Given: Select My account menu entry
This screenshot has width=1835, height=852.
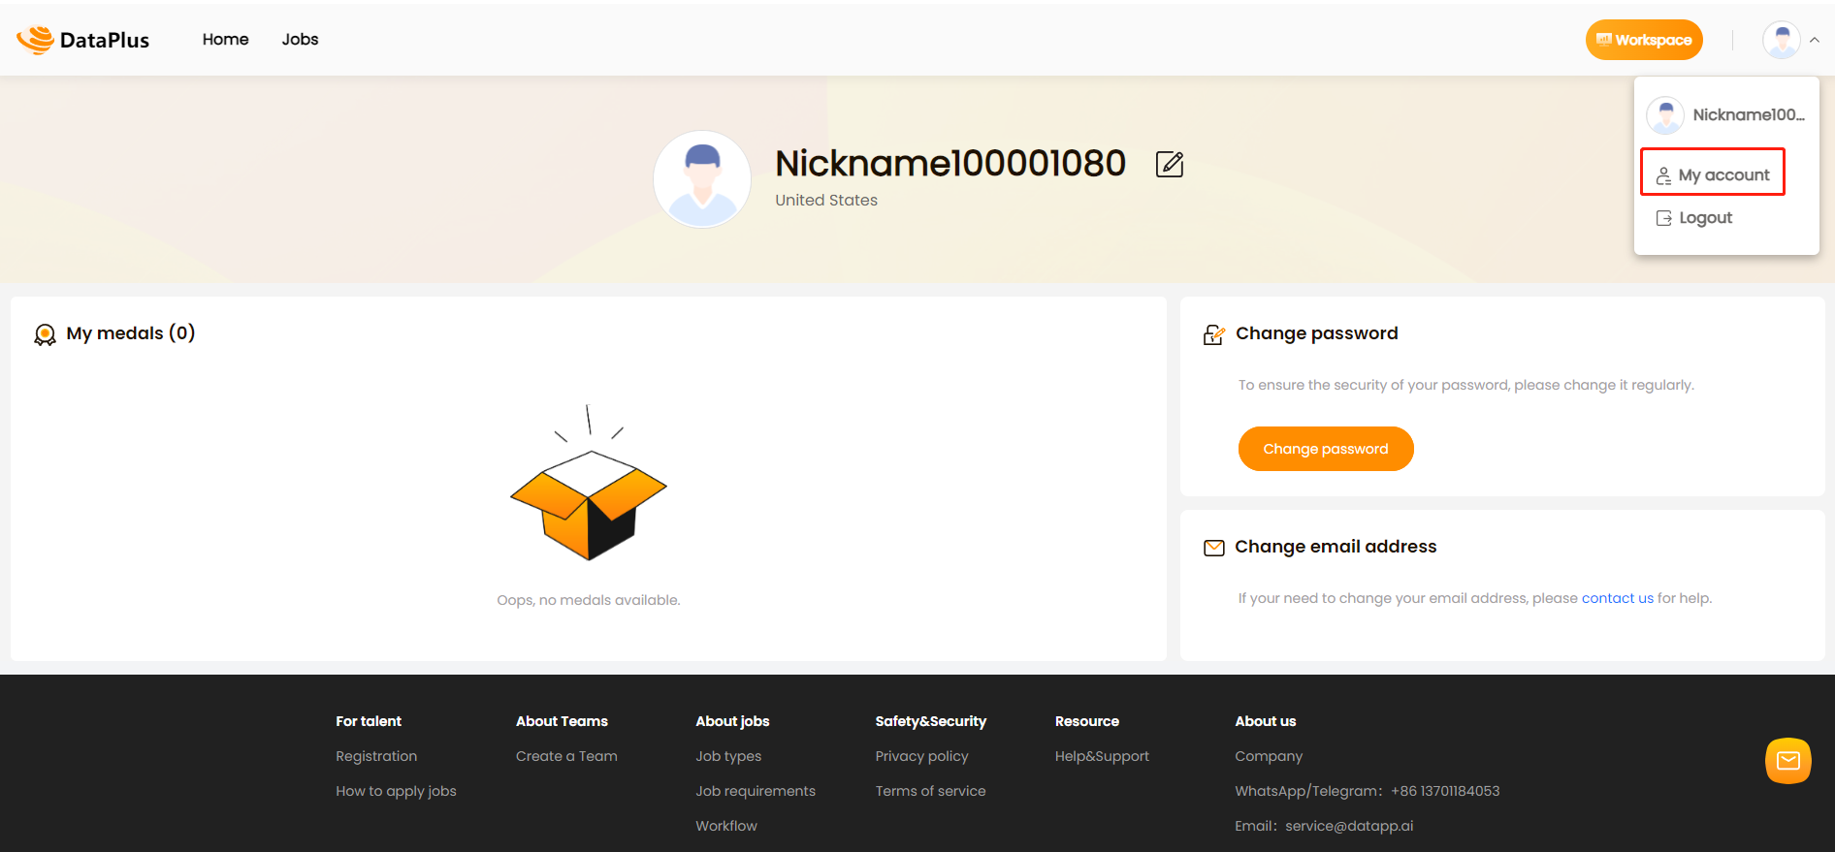Looking at the screenshot, I should [1713, 173].
